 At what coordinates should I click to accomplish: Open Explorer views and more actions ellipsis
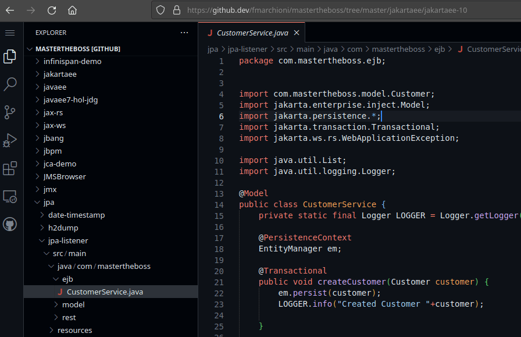(x=184, y=33)
